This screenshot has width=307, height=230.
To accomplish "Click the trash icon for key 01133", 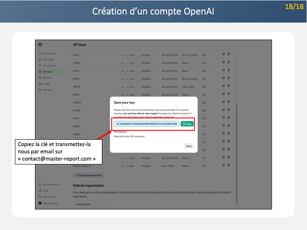I will [x=228, y=55].
